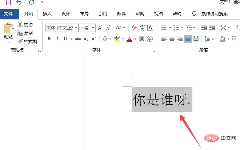This screenshot has height=150, width=240.
Task: Toggle strikethrough abc
Action: pyautogui.click(x=78, y=39)
